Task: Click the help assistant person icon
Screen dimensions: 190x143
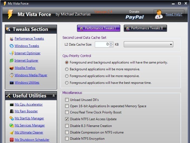Action: coord(159,14)
